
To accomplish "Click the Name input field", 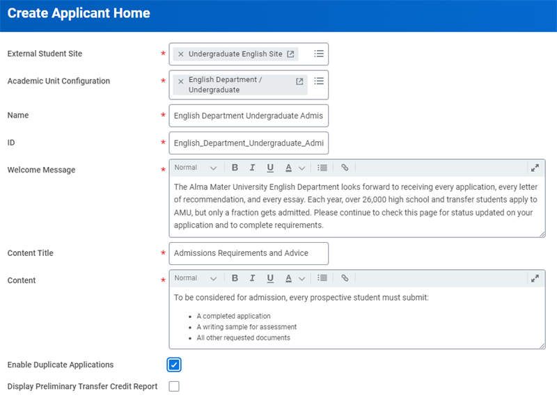I will point(249,115).
